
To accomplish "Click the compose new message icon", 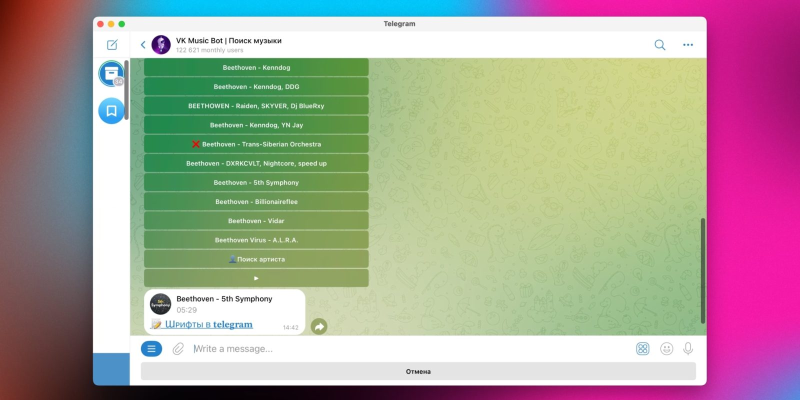I will [112, 45].
